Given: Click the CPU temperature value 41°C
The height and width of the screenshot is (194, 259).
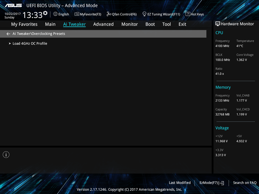Looking at the screenshot, I should (240, 46).
